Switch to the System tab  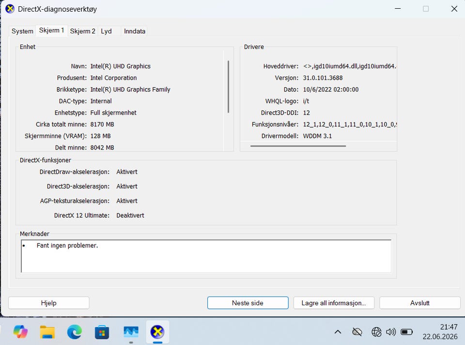click(22, 31)
